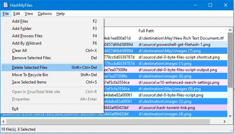The width and height of the screenshot is (235, 134).
Task: Open the Help menu
Action: coord(60,14)
